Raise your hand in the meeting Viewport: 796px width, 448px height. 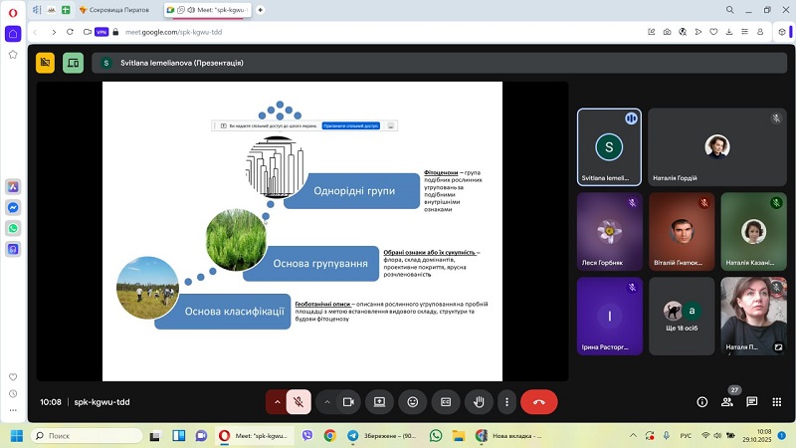click(x=479, y=401)
